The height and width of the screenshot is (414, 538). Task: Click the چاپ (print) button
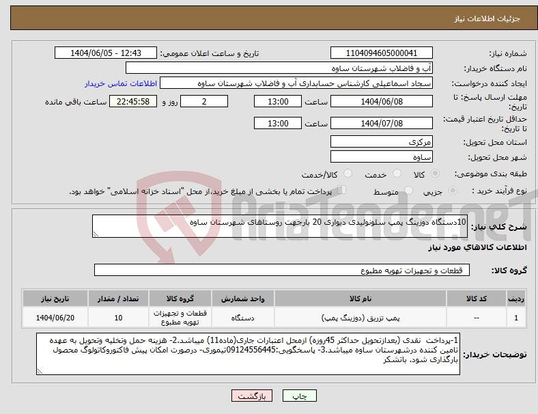coord(299,396)
